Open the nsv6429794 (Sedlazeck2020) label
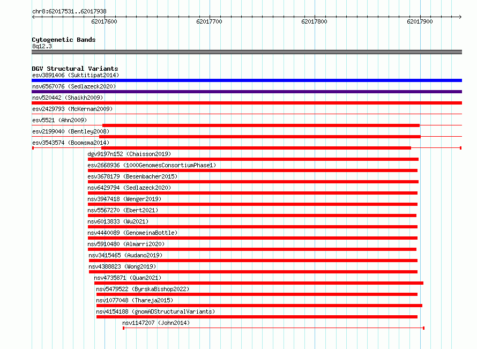Image resolution: width=477 pixels, height=349 pixels. point(129,188)
